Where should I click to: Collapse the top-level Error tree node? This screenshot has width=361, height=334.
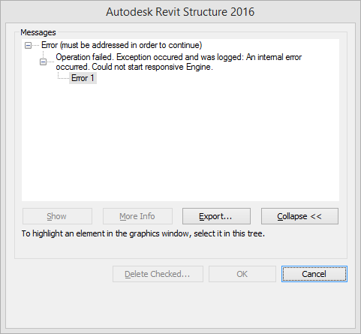click(x=28, y=46)
